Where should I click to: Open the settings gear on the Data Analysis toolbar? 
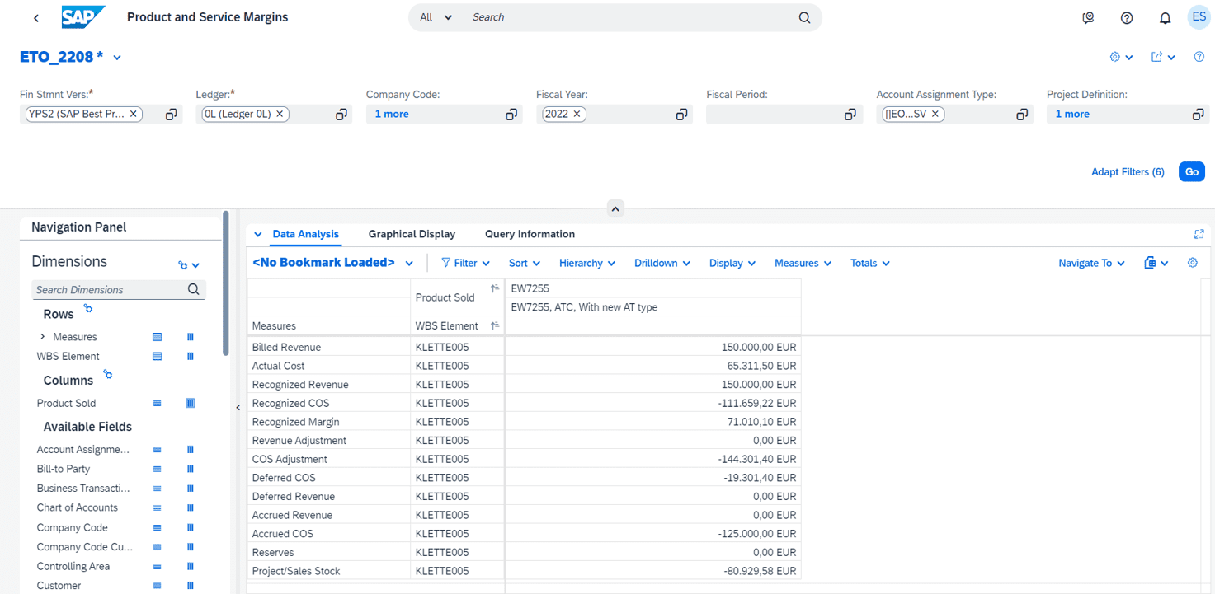pos(1193,263)
